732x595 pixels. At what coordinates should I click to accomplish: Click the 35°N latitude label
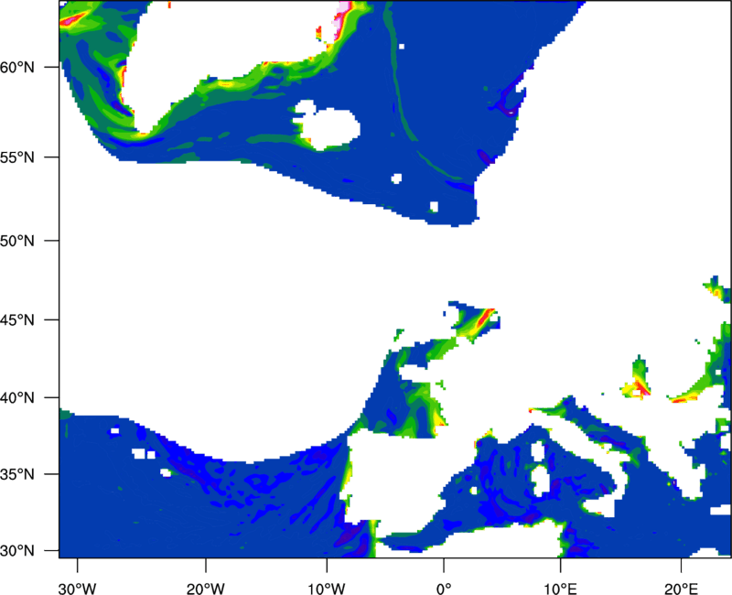click(x=17, y=474)
